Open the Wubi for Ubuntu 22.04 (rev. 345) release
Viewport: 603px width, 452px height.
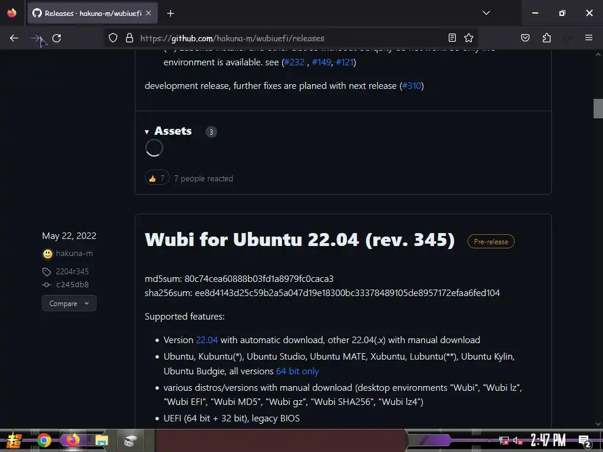[x=300, y=240]
